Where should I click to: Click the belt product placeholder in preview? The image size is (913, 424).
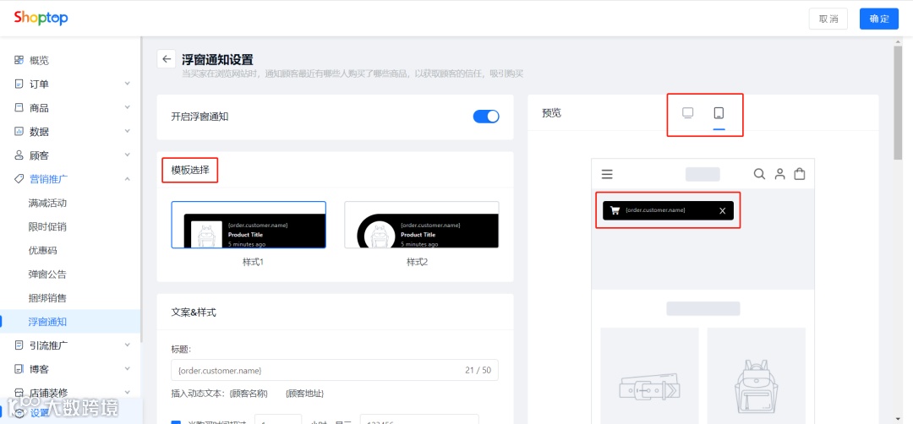coord(649,375)
